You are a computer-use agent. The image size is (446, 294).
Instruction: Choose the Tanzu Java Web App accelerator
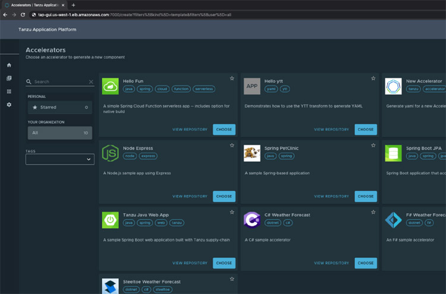[224, 263]
